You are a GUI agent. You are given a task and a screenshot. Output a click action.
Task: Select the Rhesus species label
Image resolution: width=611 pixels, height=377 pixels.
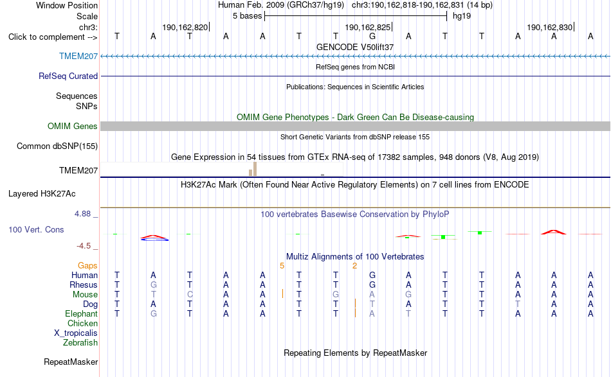point(84,285)
